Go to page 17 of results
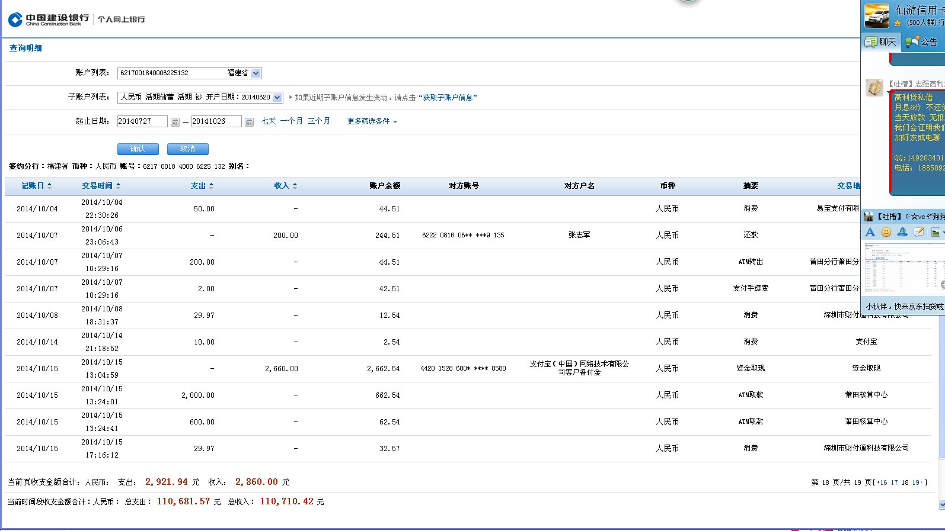 click(895, 482)
